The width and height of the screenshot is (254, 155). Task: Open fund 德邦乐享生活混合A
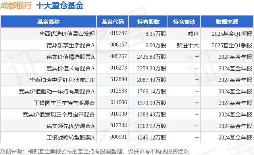[x=71, y=45]
